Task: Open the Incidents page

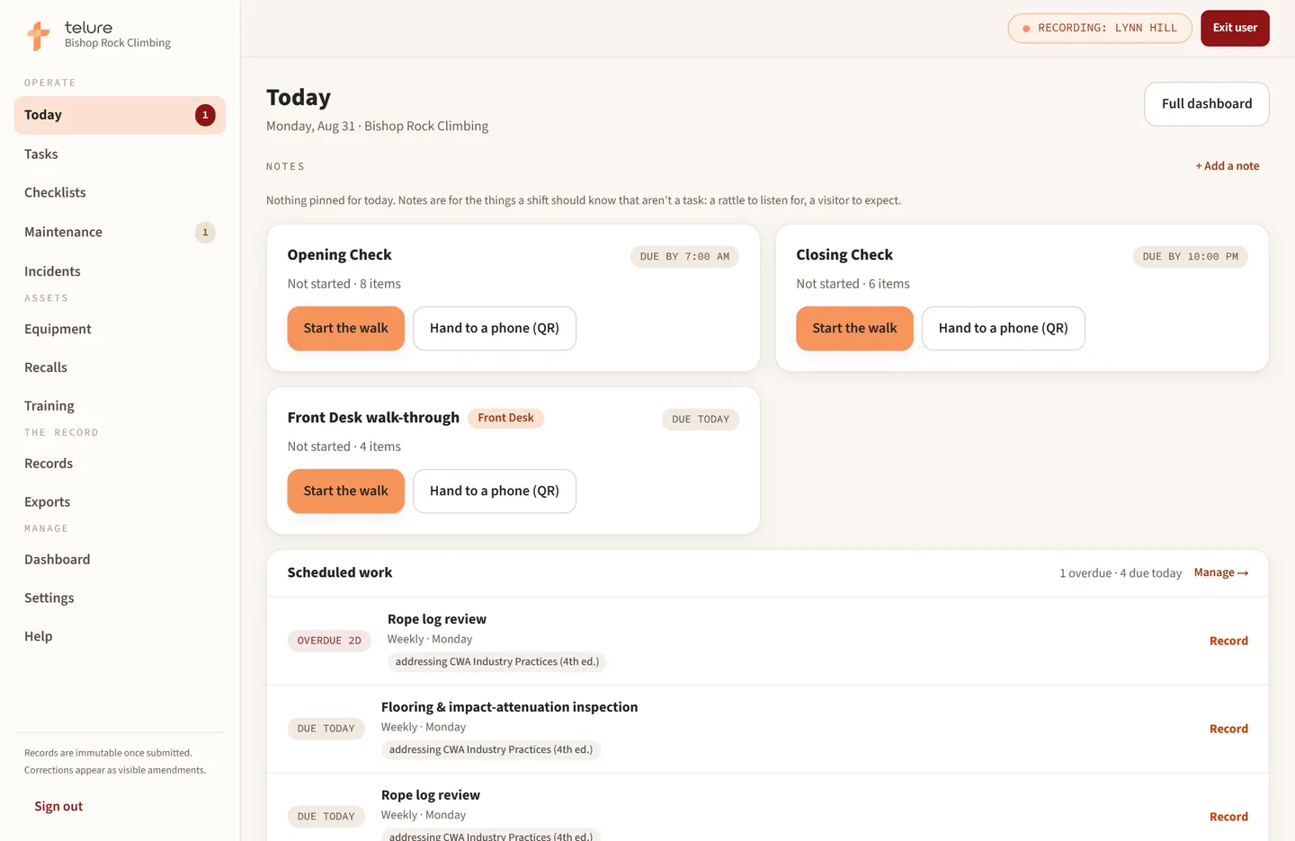Action: pyautogui.click(x=120, y=271)
